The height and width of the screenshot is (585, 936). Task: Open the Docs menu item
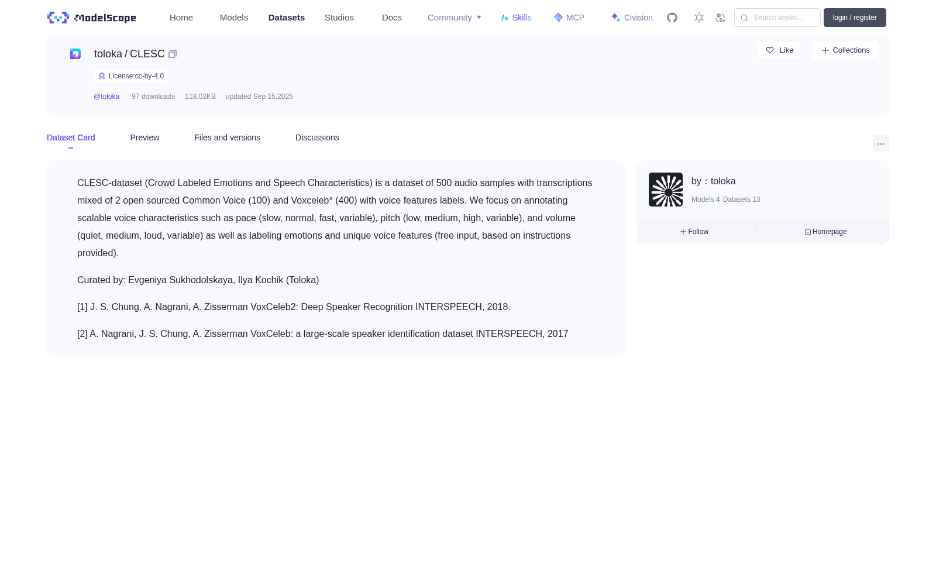[x=392, y=18]
